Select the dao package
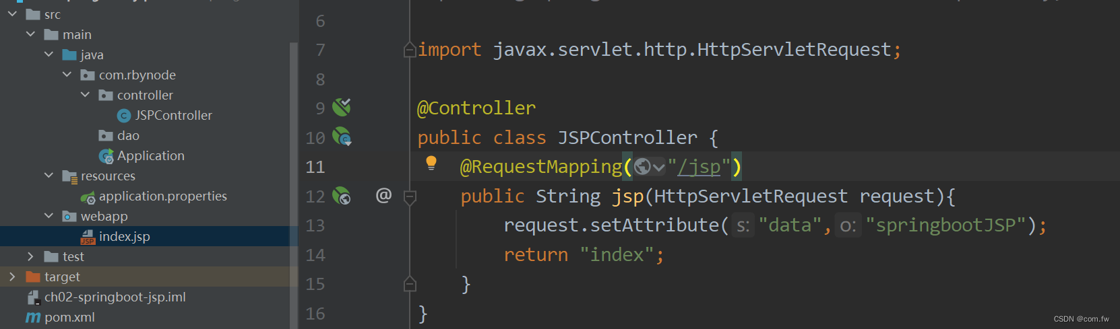1120x329 pixels. click(x=128, y=135)
